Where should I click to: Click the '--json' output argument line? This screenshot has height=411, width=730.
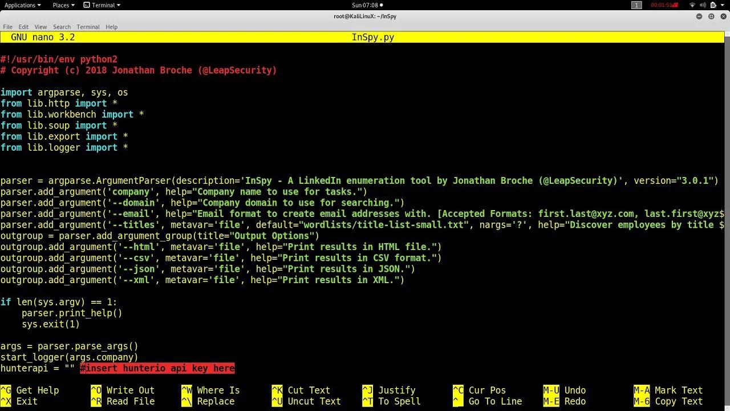pyautogui.click(x=208, y=269)
